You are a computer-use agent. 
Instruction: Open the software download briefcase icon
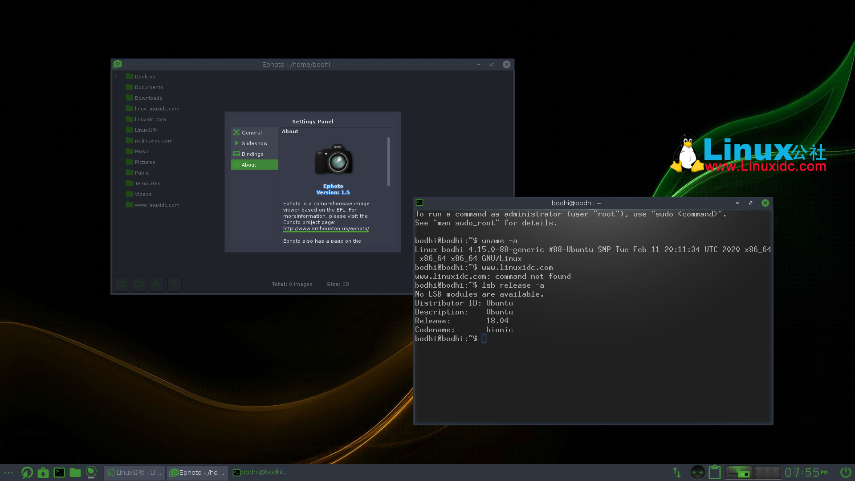43,473
